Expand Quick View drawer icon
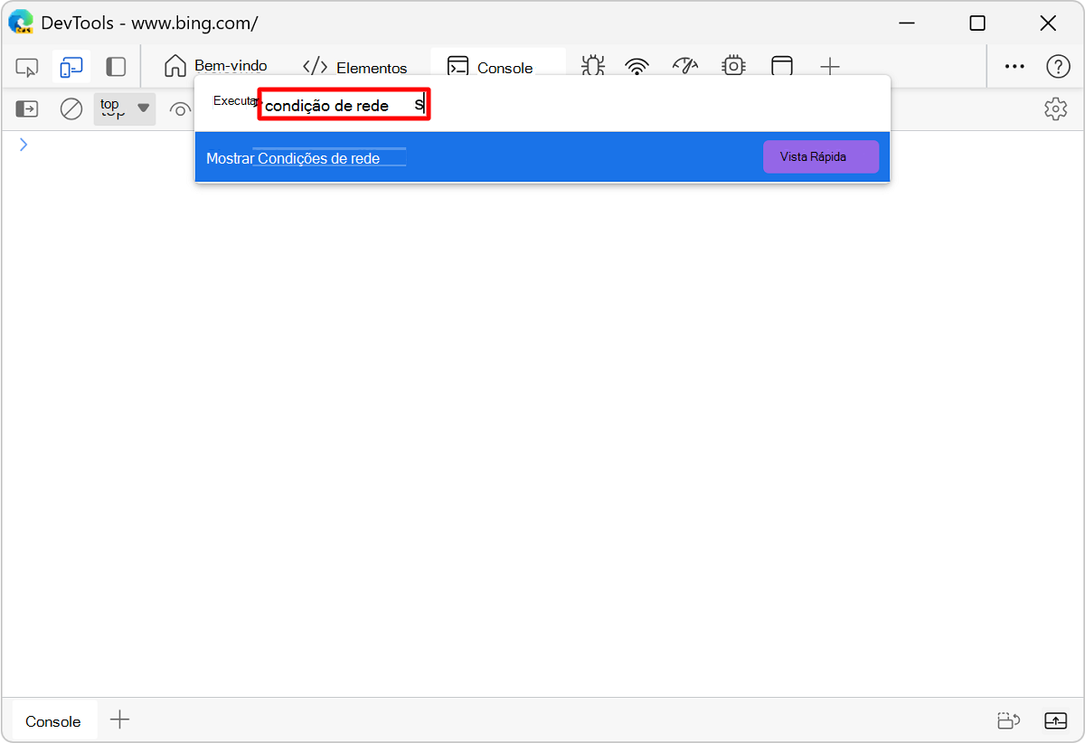1085x743 pixels. coord(1055,720)
